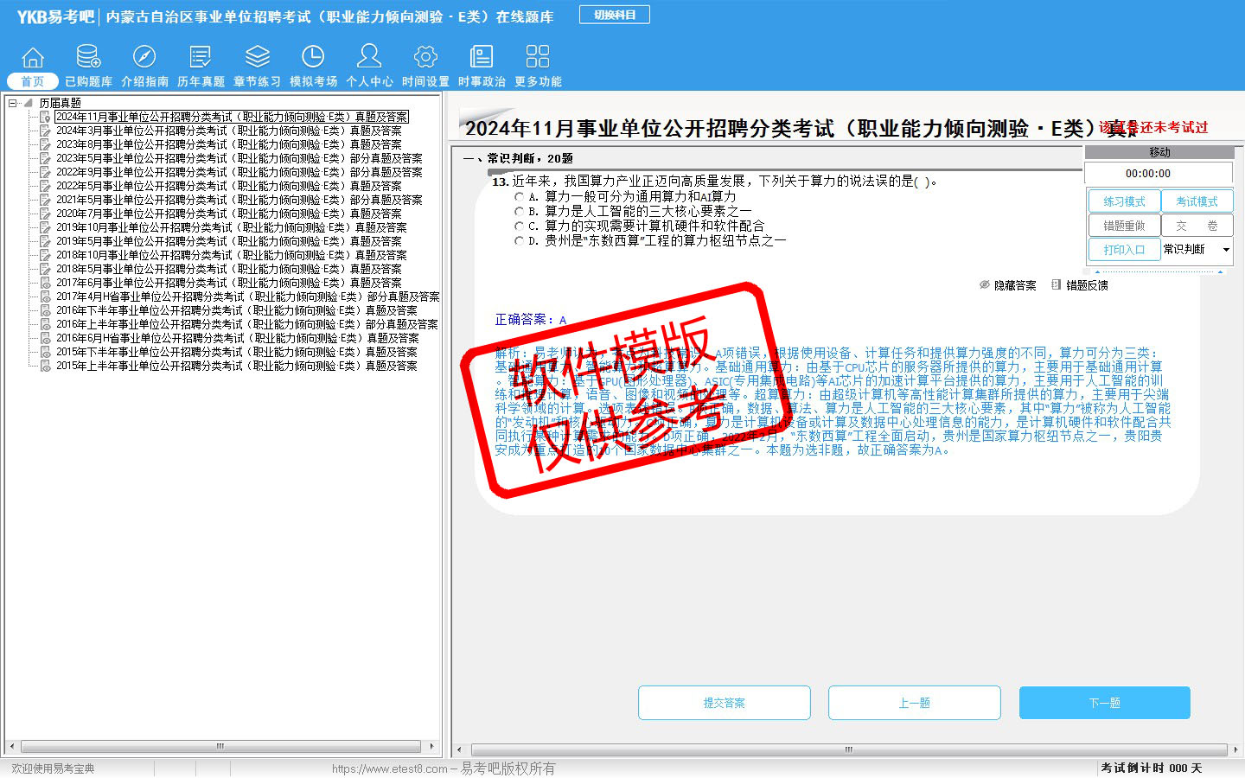Open the 首页 home icon
The image size is (1245, 778).
pyautogui.click(x=33, y=58)
